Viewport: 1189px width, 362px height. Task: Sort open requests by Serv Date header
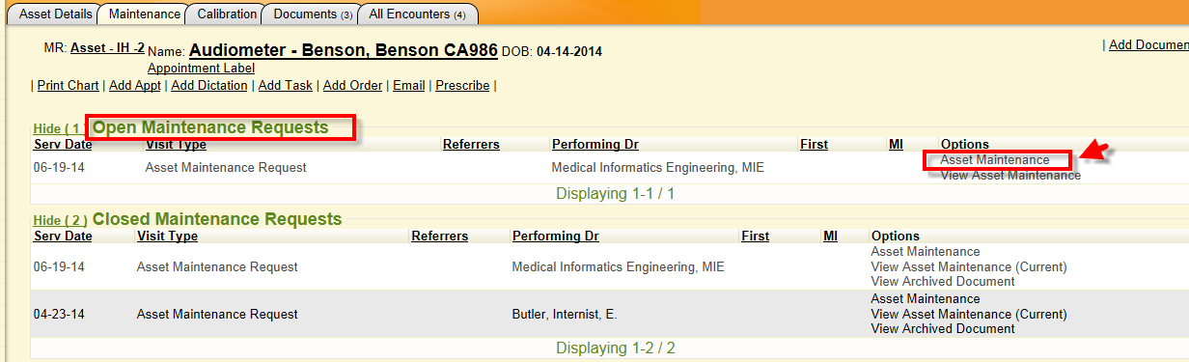pos(63,145)
